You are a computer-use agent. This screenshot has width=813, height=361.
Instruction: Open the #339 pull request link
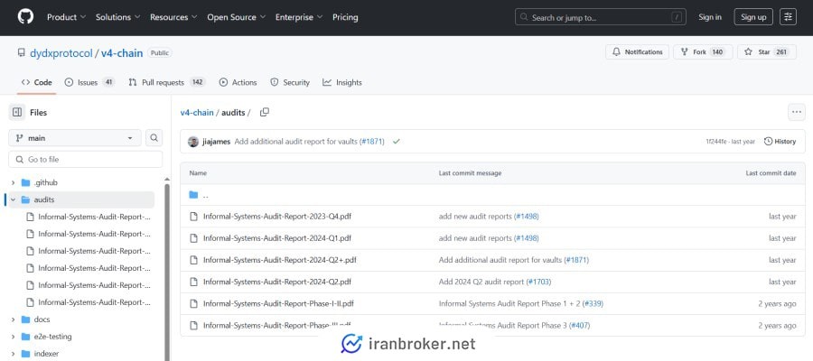(x=593, y=303)
